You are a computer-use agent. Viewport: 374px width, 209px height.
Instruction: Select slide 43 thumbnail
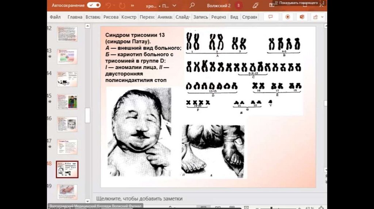67,56
